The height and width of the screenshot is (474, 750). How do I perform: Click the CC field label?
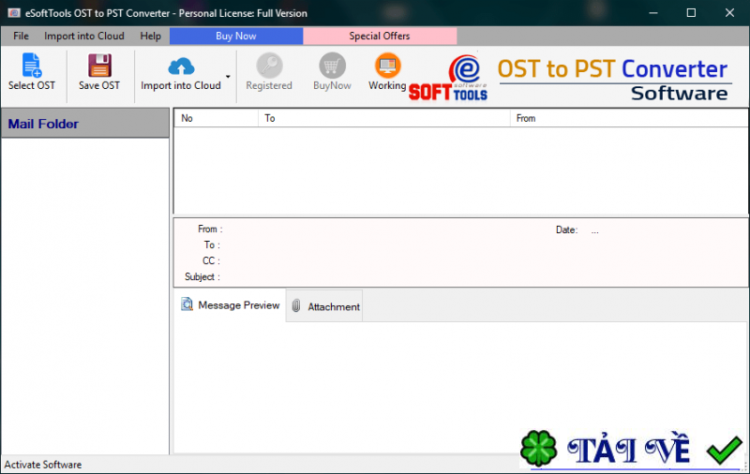[x=211, y=261]
